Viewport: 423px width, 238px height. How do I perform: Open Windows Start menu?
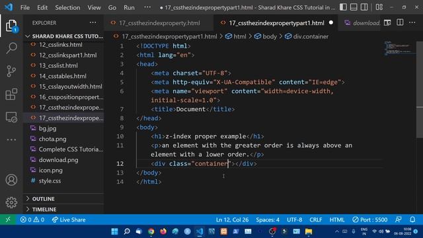(x=114, y=231)
